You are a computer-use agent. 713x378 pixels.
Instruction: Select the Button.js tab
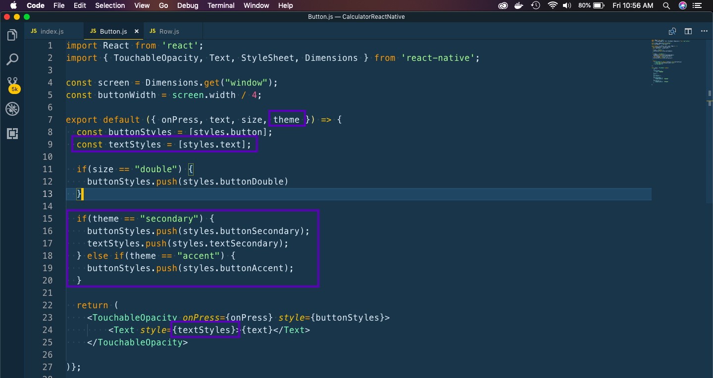click(113, 31)
